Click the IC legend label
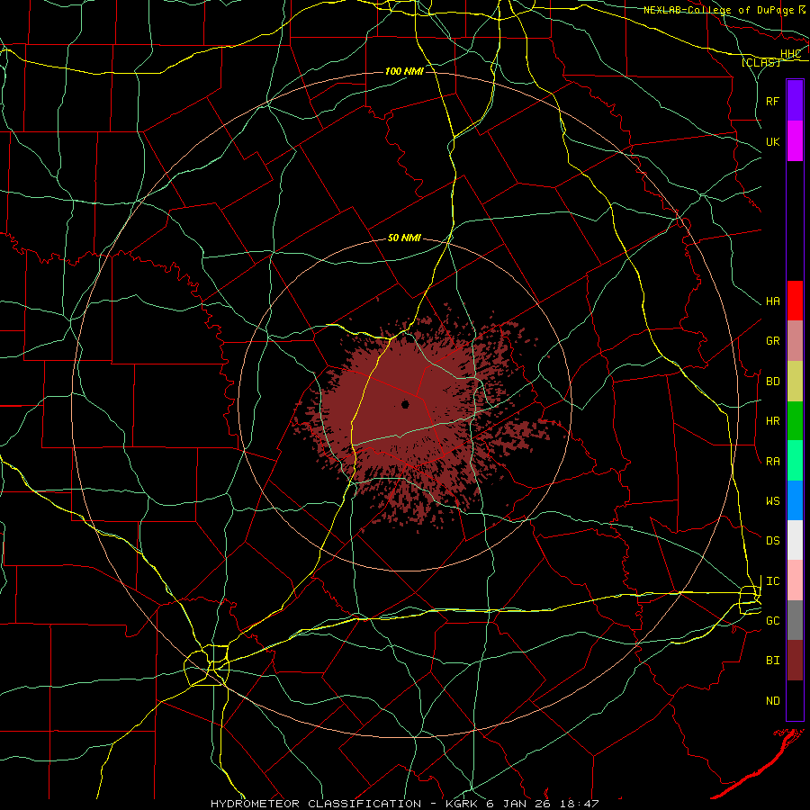The height and width of the screenshot is (810, 810). 772,581
